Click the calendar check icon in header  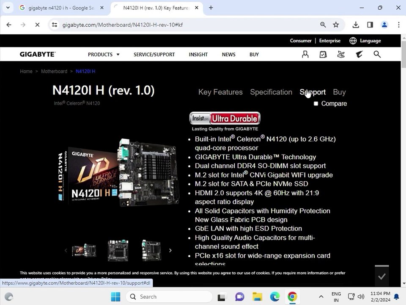pos(323,54)
